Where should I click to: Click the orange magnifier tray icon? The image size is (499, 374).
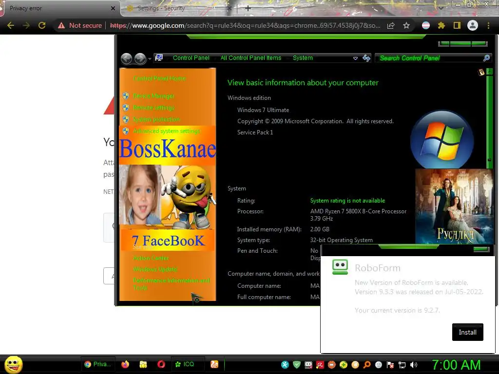367,365
